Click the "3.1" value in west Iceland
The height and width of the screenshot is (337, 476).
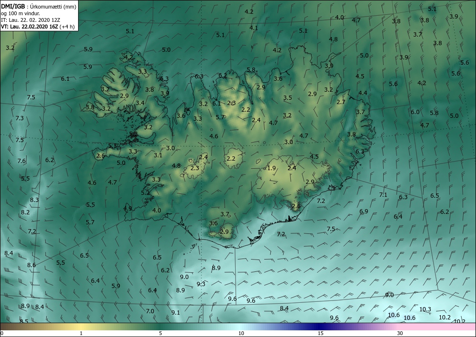[x=158, y=155]
